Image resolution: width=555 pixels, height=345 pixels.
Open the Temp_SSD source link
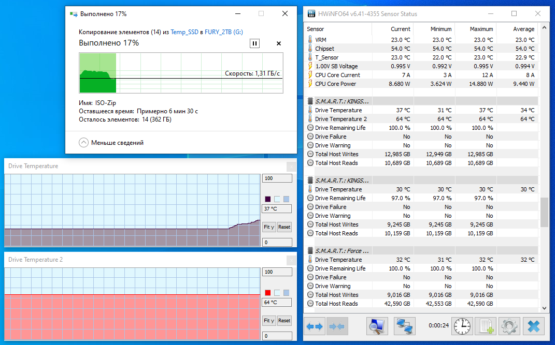click(184, 32)
